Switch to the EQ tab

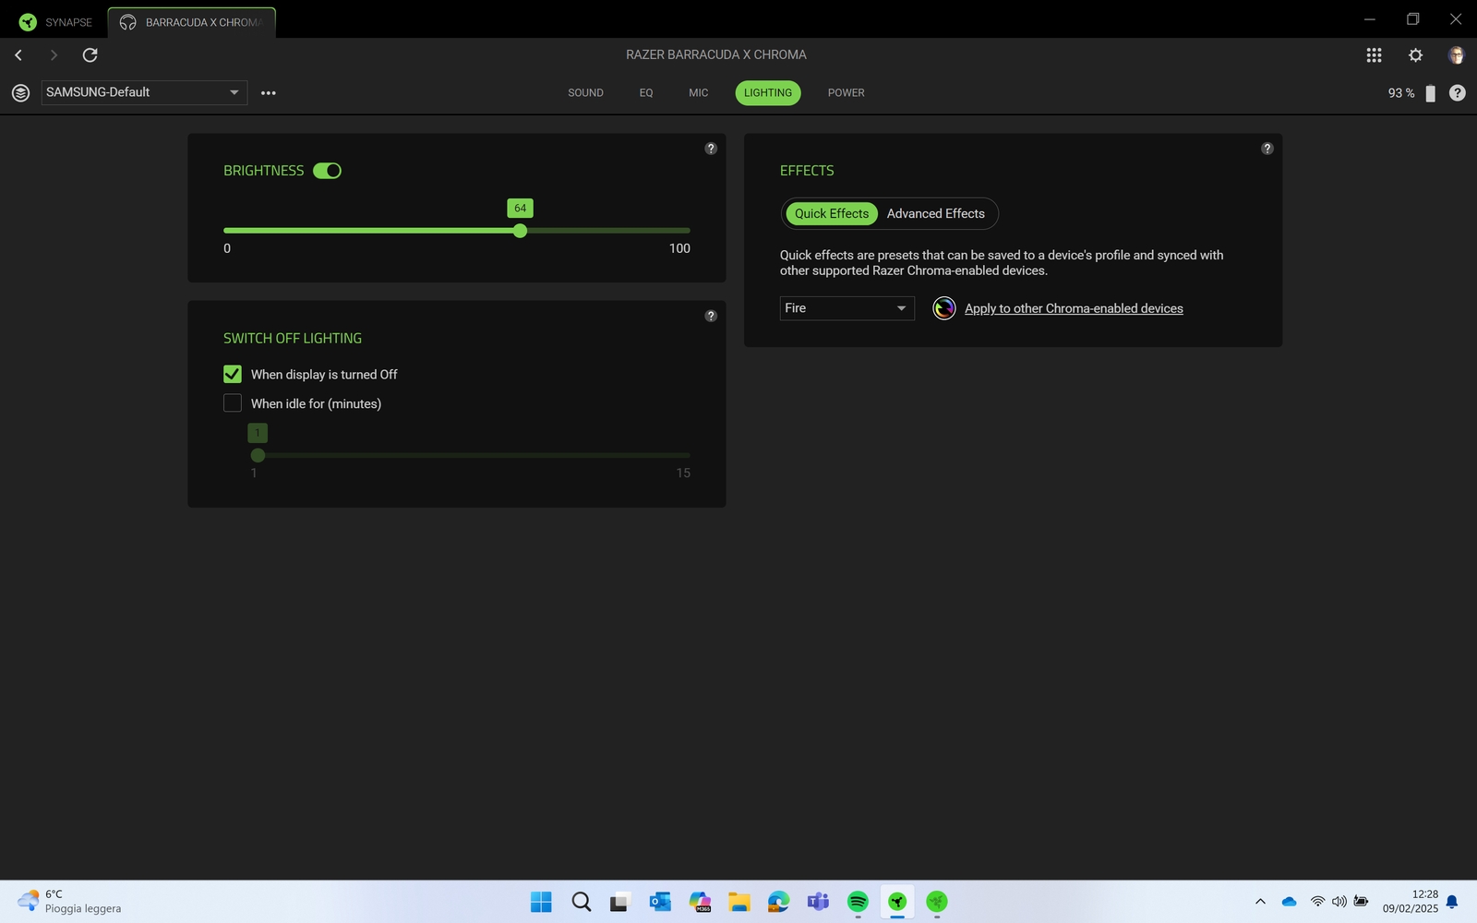click(646, 93)
